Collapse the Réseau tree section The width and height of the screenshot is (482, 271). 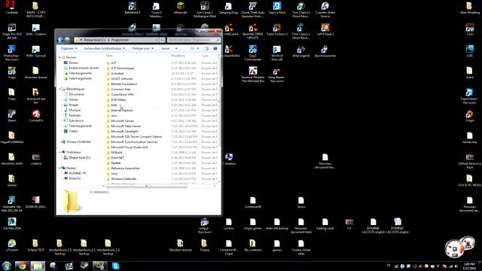[60, 168]
